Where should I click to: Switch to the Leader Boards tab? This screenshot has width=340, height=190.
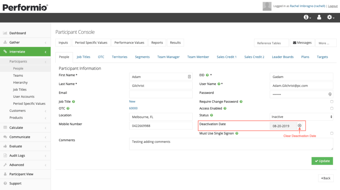(283, 57)
